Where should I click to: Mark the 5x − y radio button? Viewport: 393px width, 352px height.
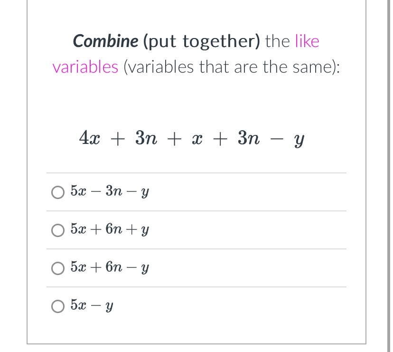coord(58,306)
